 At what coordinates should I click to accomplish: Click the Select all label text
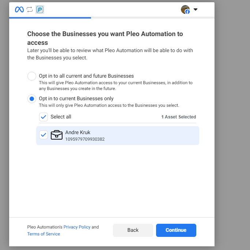pos(61,117)
